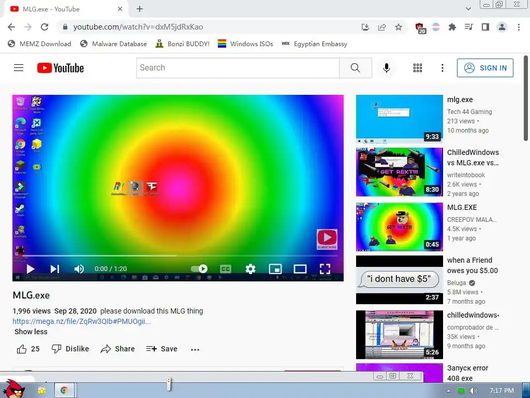Bookmark this page with the star icon

coord(399,27)
